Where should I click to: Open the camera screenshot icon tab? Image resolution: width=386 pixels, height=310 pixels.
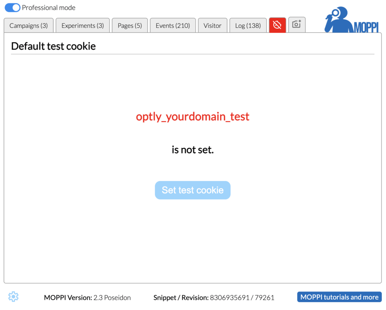[x=297, y=25]
